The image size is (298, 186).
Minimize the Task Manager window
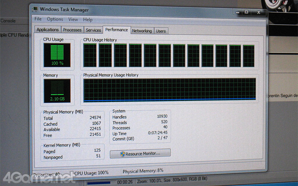[x=238, y=13]
